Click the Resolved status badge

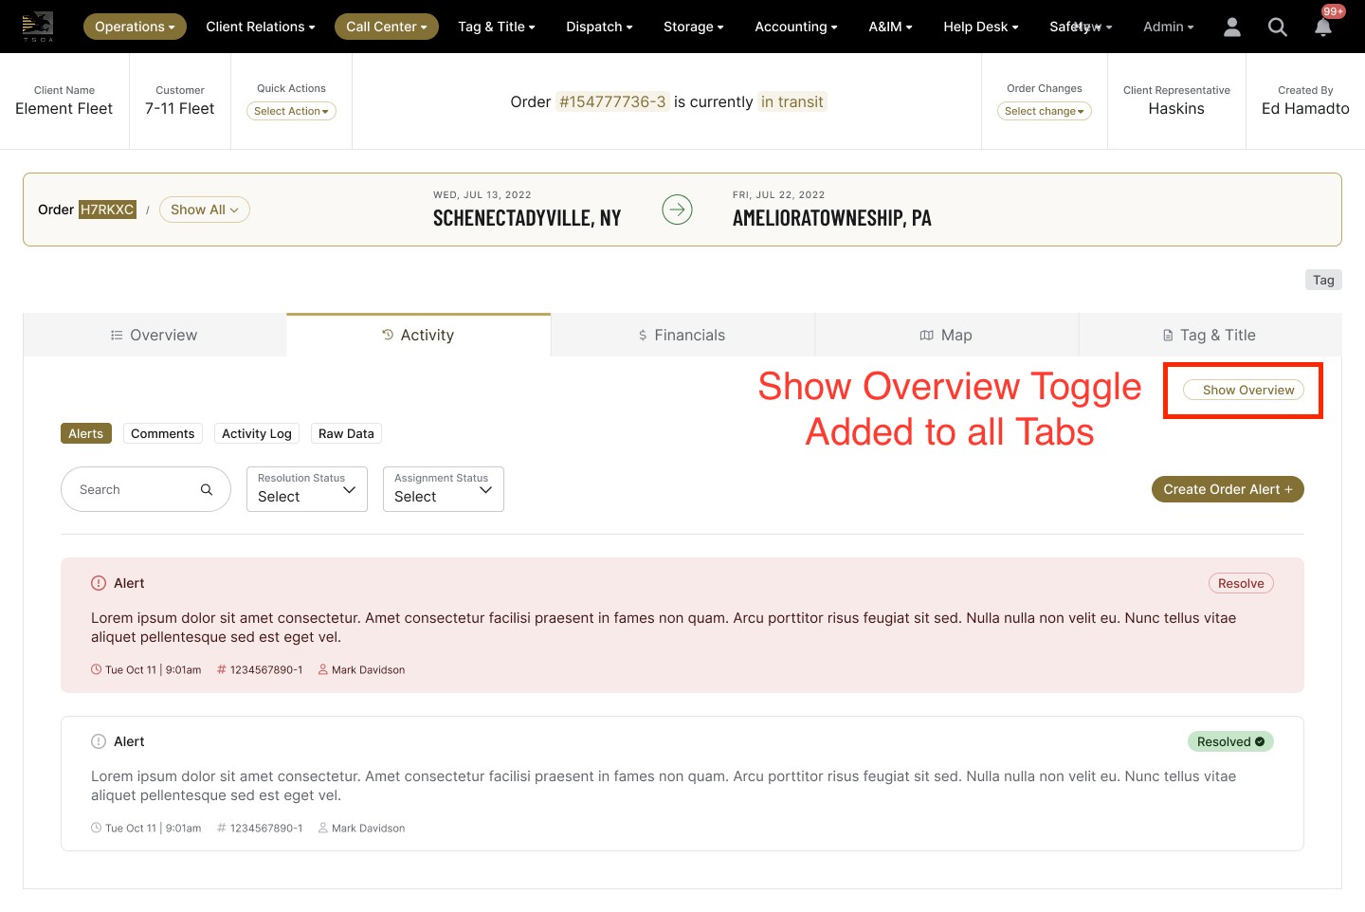pos(1230,741)
